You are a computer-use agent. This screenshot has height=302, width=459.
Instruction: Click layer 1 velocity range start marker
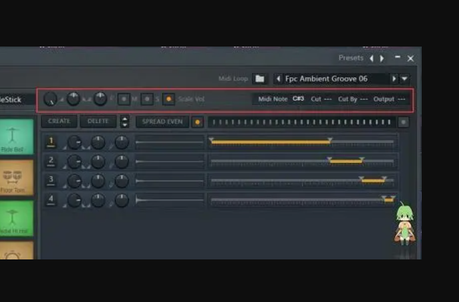coord(211,140)
